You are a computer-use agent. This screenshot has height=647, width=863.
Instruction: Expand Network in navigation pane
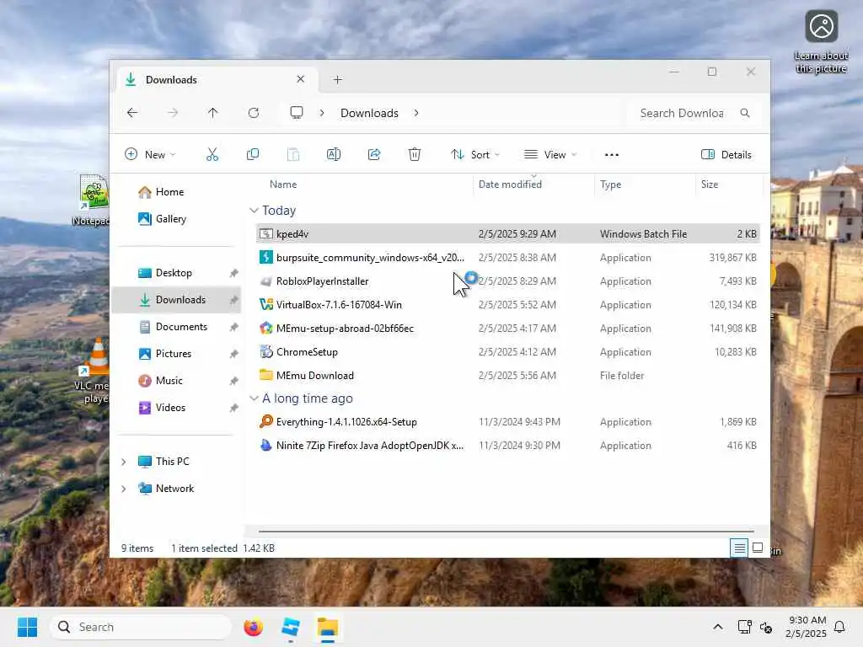(x=124, y=489)
